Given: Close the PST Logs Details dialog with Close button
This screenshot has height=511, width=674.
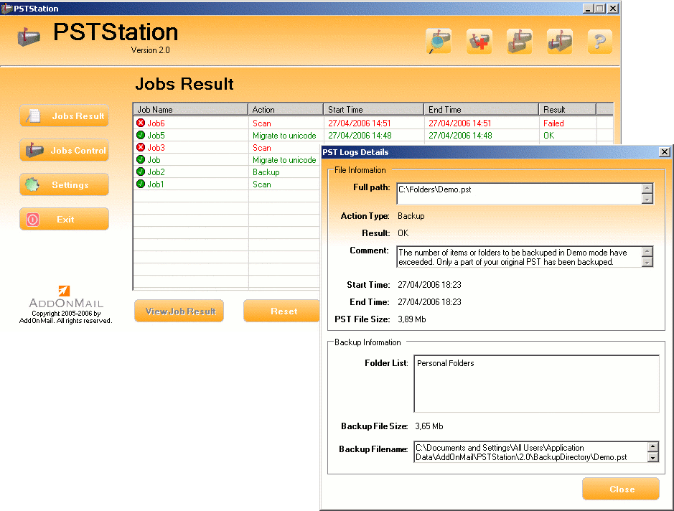Looking at the screenshot, I should tap(621, 489).
